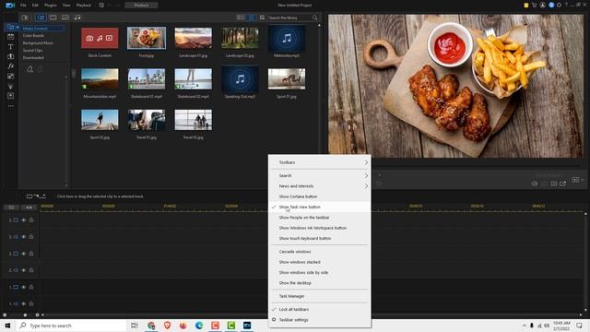This screenshot has height=332, width=590.
Task: Open the Title Room (T icon)
Action: [x=10, y=47]
